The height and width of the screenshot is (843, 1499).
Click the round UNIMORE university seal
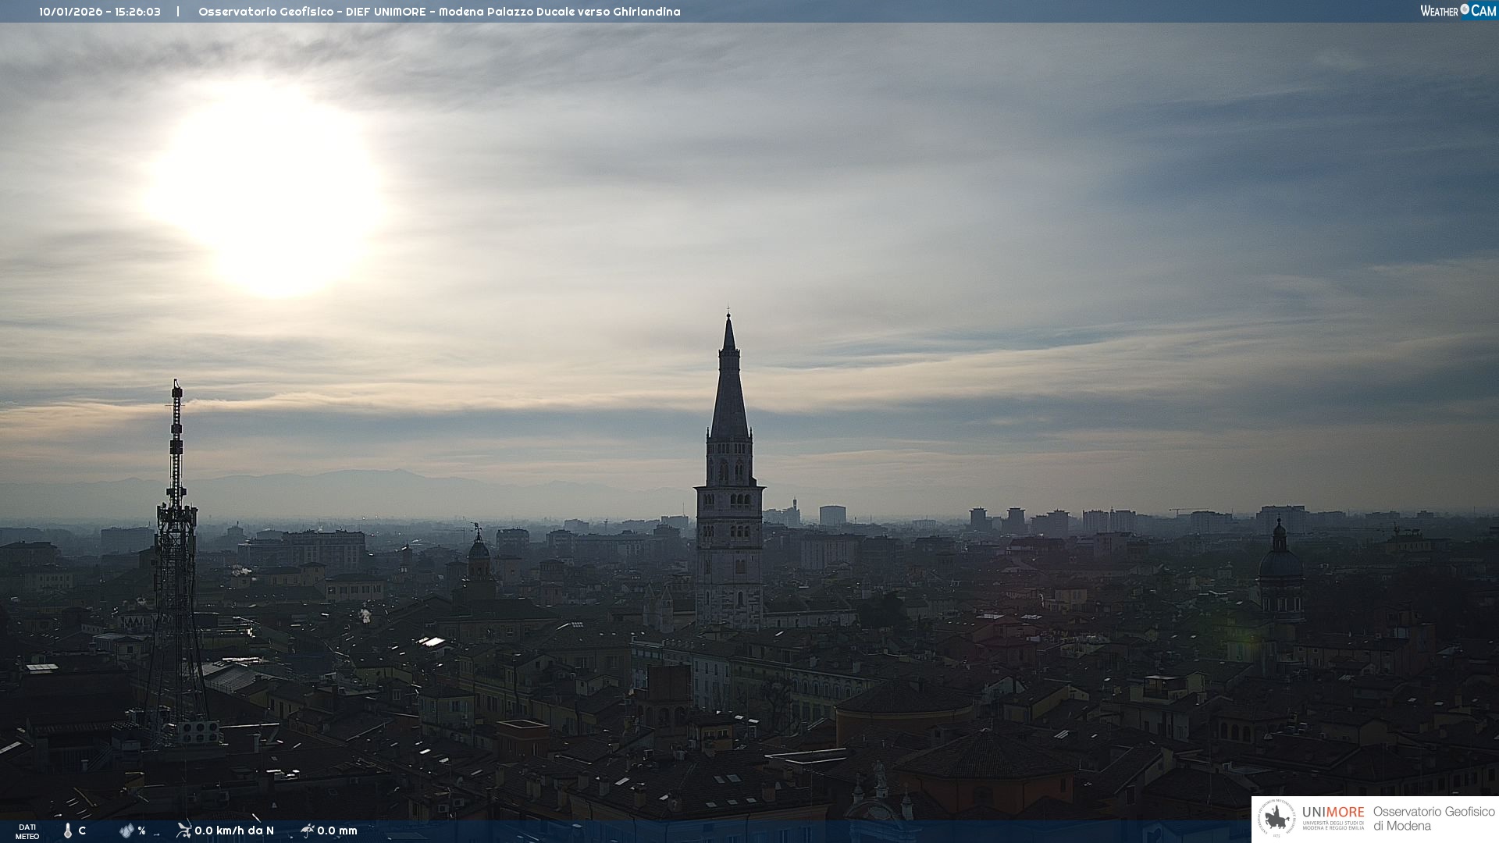(1276, 819)
